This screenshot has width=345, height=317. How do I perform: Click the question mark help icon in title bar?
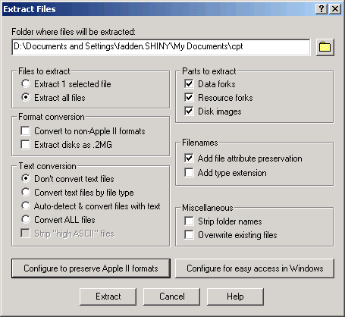click(321, 9)
